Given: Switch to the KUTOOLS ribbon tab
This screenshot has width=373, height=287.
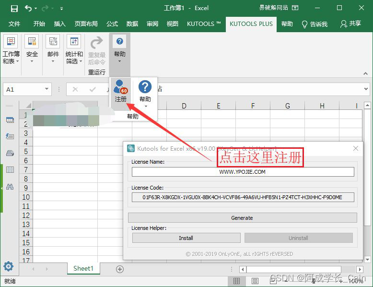Looking at the screenshot, I should point(204,24).
